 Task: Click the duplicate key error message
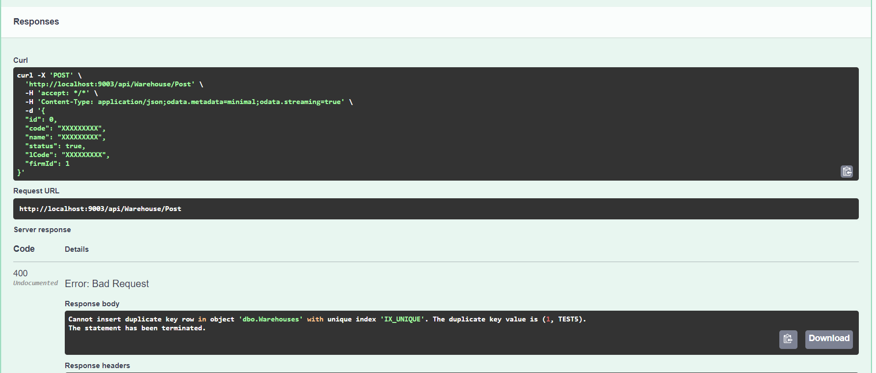(x=326, y=320)
